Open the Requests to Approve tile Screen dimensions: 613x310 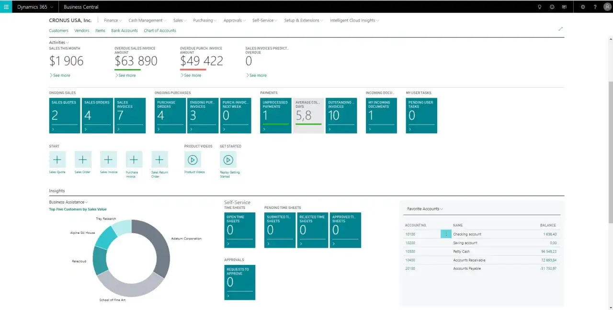(x=240, y=282)
